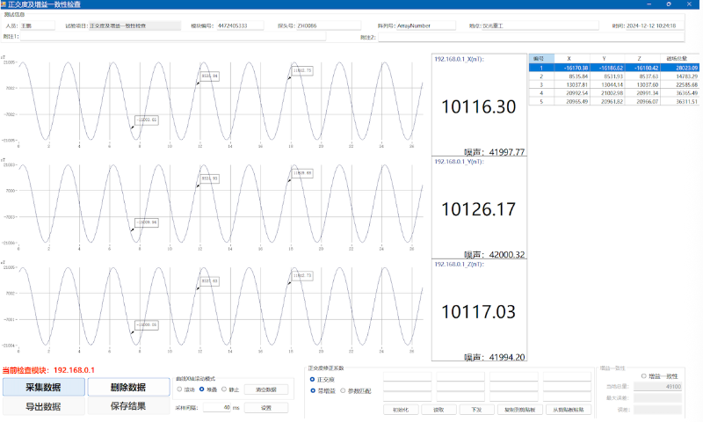Click the 8535.84 marker label on X chart
The height and width of the screenshot is (422, 703).
click(209, 76)
